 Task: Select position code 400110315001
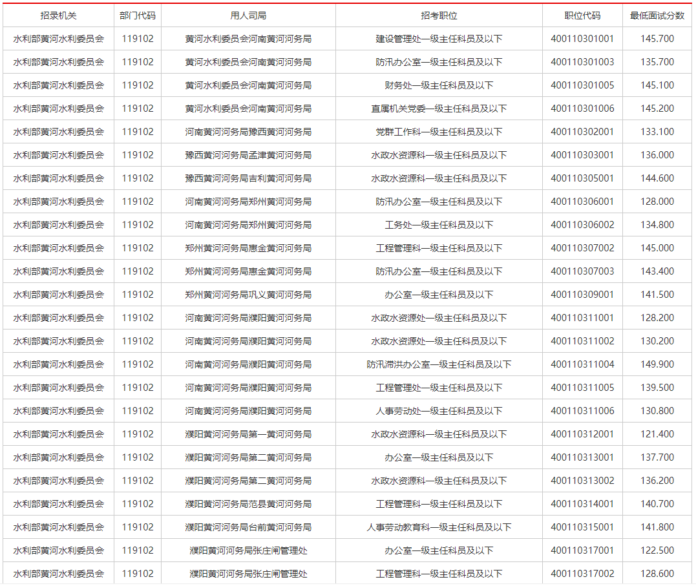(x=582, y=527)
